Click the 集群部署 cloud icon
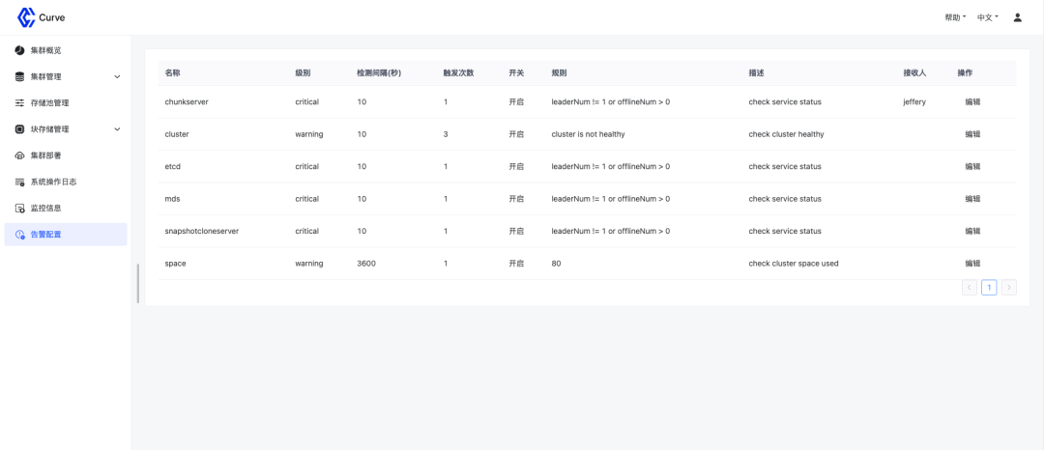The width and height of the screenshot is (1044, 450). pos(19,155)
